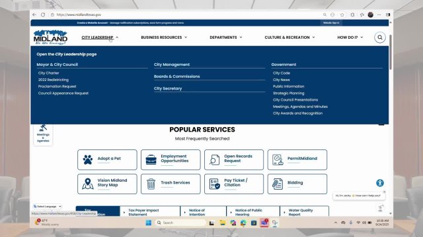Open the City News link
The width and height of the screenshot is (423, 237).
pyautogui.click(x=281, y=80)
